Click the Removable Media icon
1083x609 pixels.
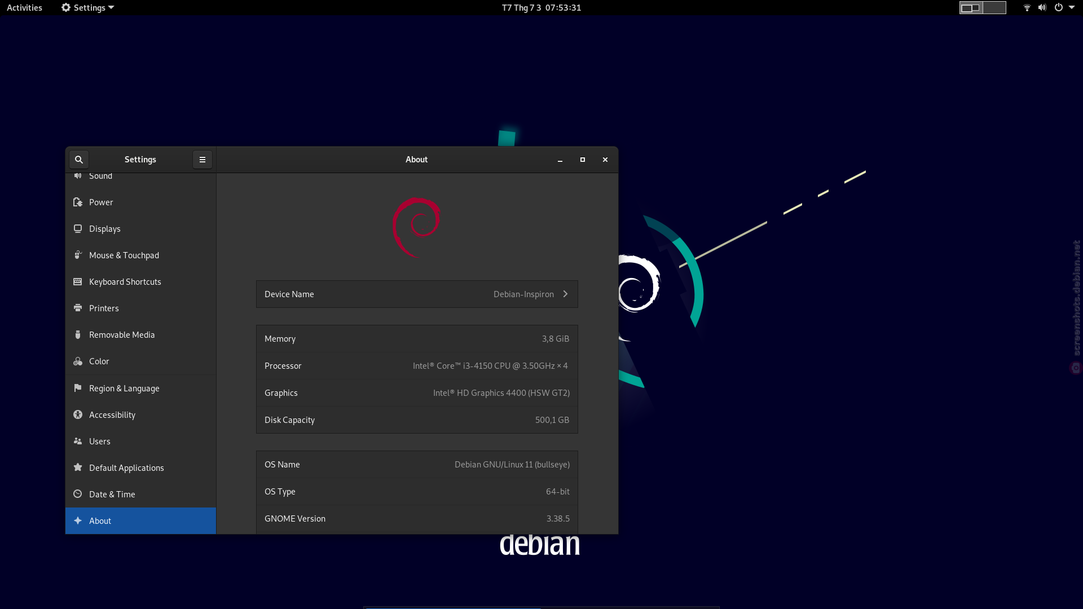[78, 334]
